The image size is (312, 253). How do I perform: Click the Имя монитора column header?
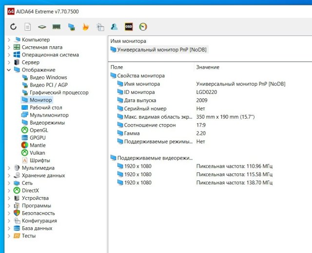128,41
